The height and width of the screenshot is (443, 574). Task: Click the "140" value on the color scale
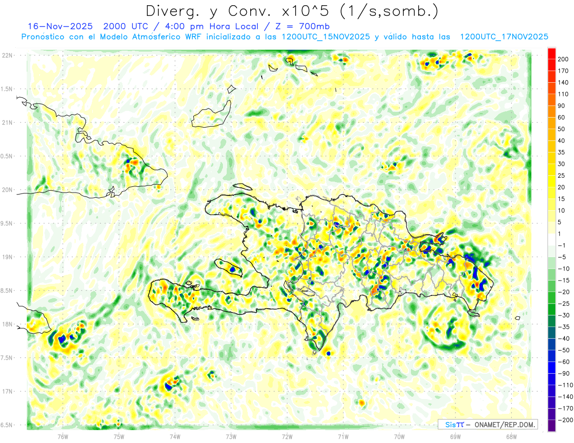pyautogui.click(x=563, y=82)
